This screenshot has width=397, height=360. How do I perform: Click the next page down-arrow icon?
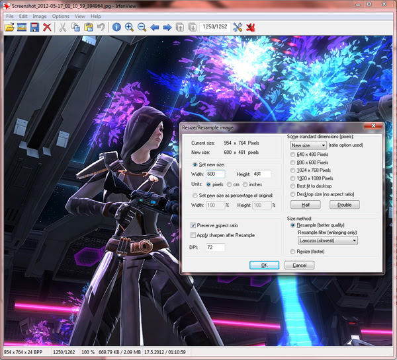[x=193, y=27]
